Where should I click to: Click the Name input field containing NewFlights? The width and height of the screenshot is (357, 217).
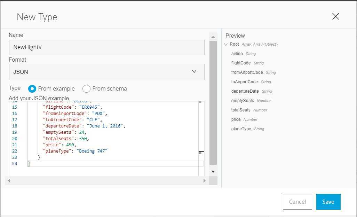click(x=106, y=47)
